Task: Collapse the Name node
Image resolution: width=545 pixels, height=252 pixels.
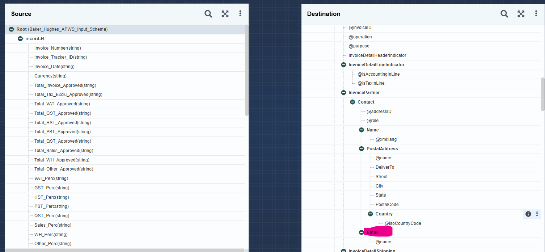Action: point(361,130)
